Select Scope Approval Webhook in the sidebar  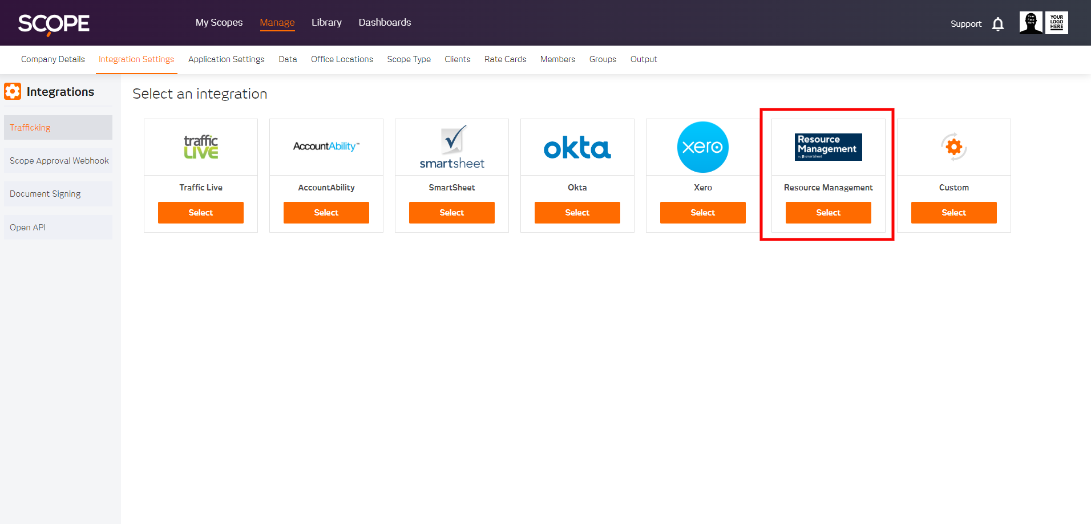(x=58, y=161)
